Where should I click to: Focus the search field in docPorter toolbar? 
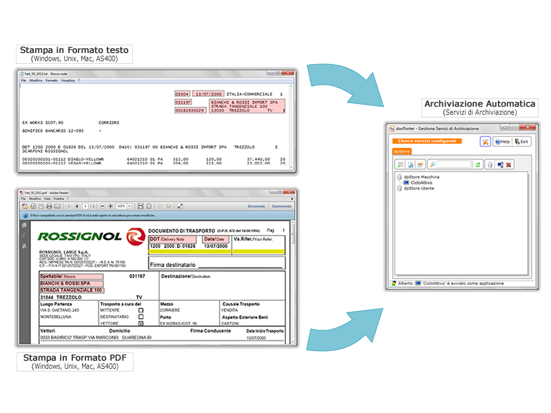click(x=454, y=165)
